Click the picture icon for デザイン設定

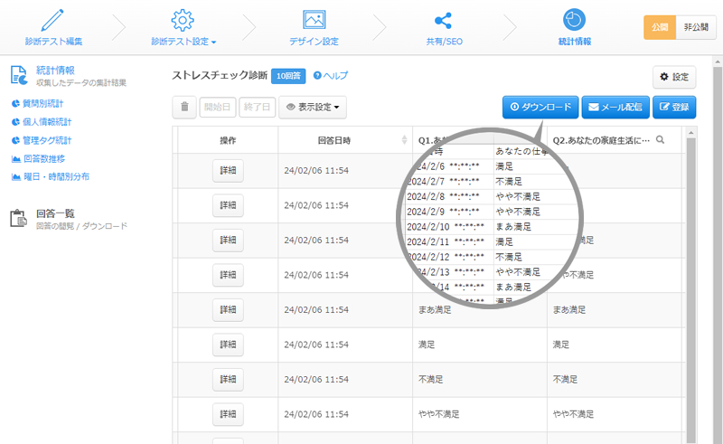click(x=314, y=19)
